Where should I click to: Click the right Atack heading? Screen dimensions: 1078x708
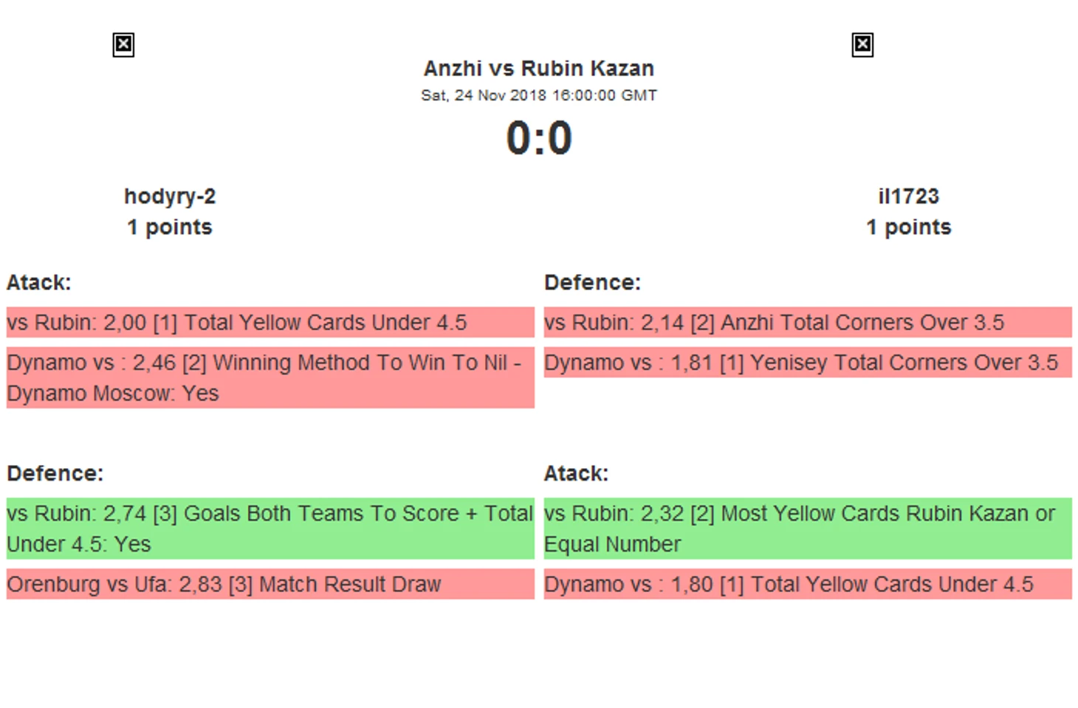[576, 473]
